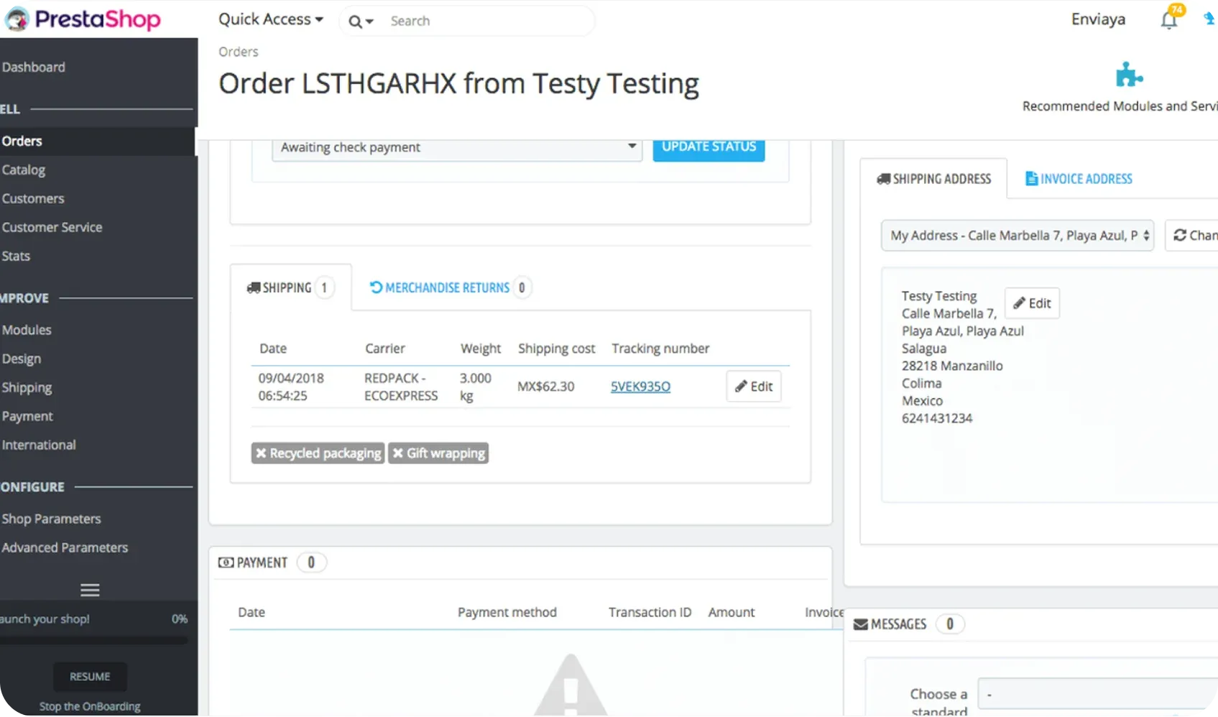Click the Recommended Modules puzzle icon

1129,75
